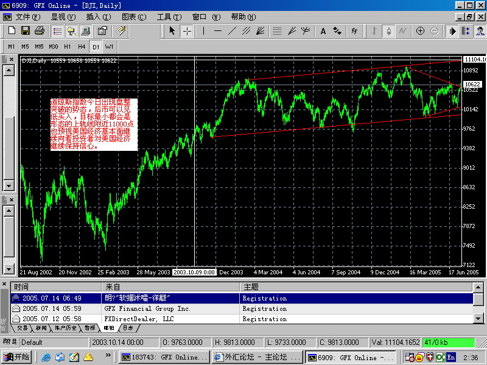Viewport: 487px width, 365px height.
Task: Pick the Gann fan tool
Action: 292,31
